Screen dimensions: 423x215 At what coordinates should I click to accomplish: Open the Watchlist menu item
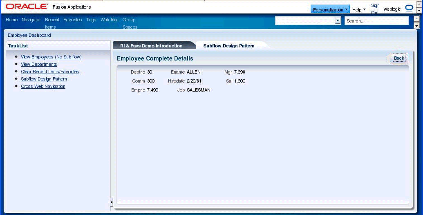coord(110,20)
